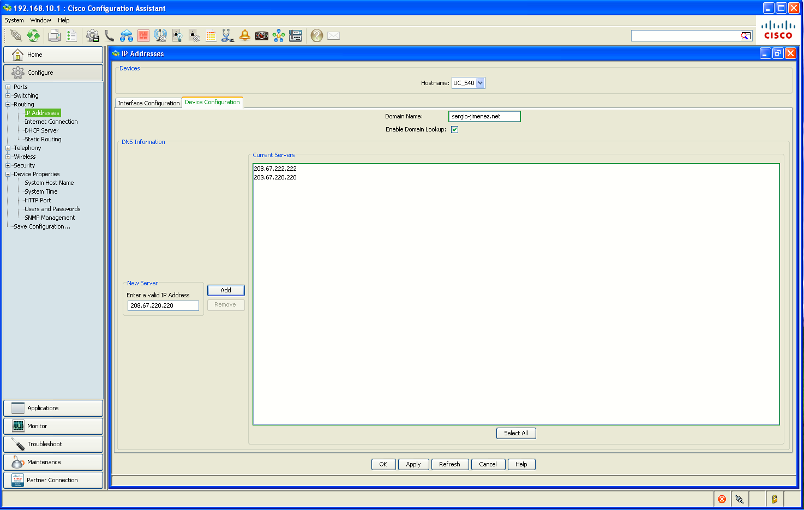
Task: Expand the Security tree node
Action: click(x=8, y=165)
